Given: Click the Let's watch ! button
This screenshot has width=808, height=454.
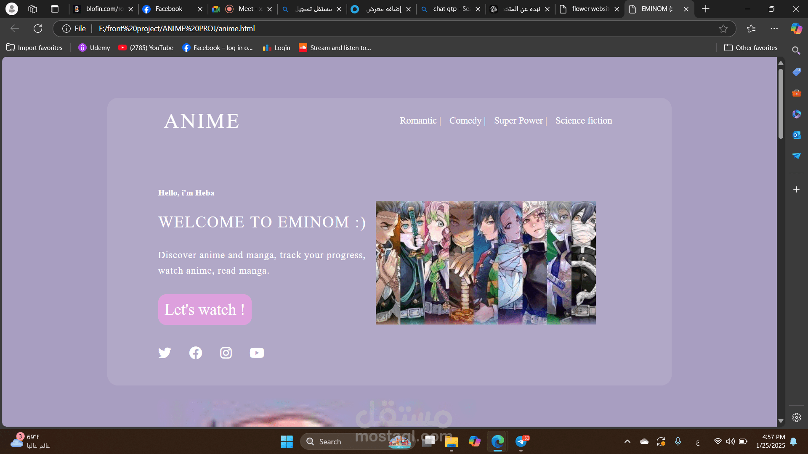Looking at the screenshot, I should tap(205, 310).
